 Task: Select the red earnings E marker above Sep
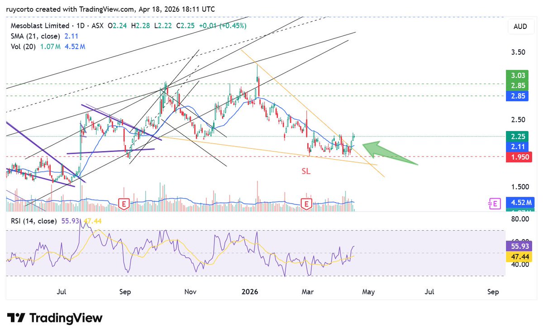click(124, 204)
